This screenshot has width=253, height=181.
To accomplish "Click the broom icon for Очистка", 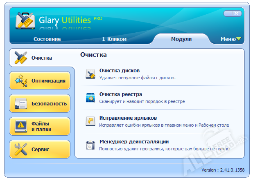I will point(20,58).
